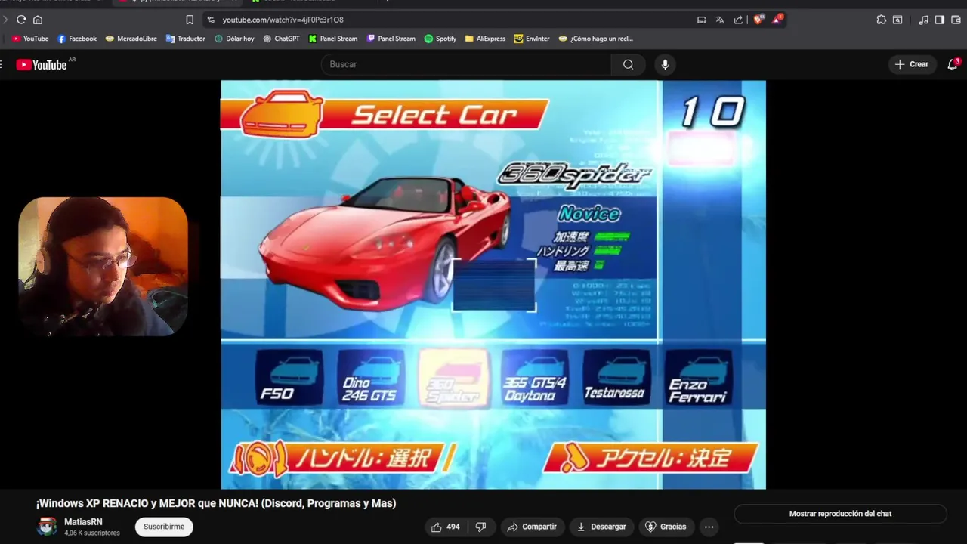
Task: Open the translate page icon in address bar
Action: click(720, 20)
